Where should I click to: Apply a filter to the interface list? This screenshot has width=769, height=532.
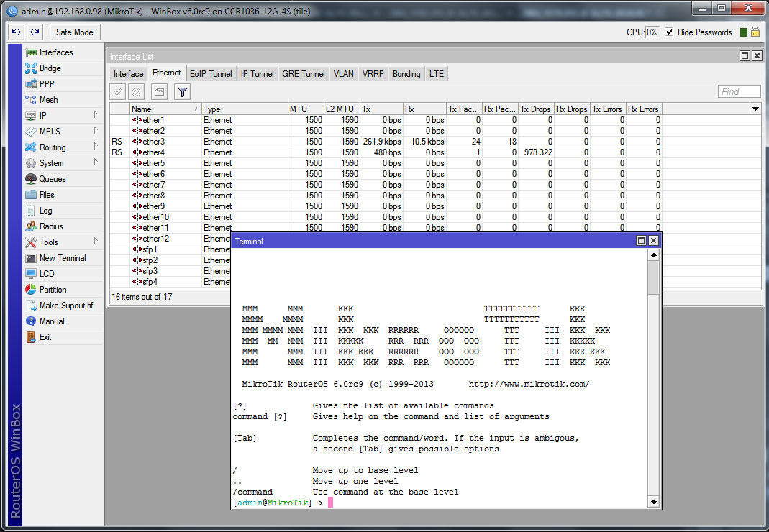point(182,91)
